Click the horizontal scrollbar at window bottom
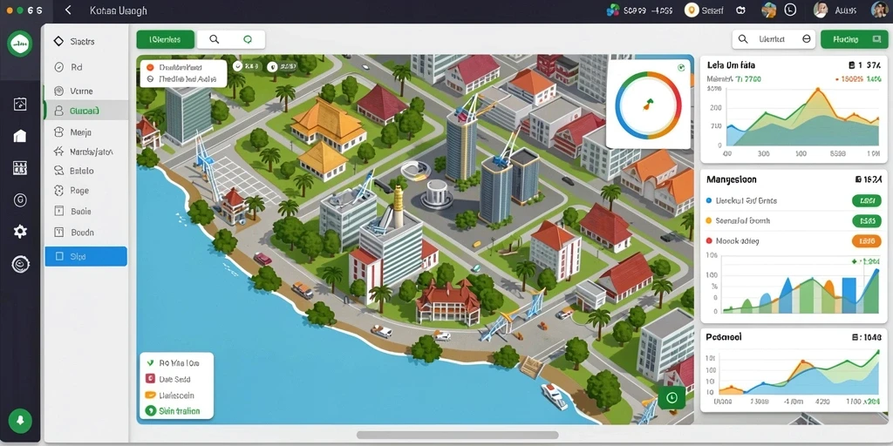This screenshot has width=893, height=446. point(457,436)
